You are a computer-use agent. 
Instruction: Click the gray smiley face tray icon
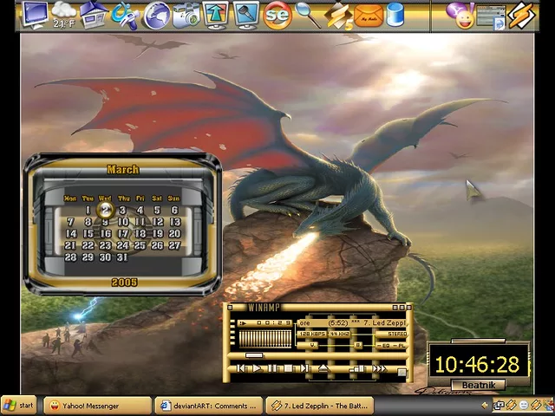coord(524,406)
